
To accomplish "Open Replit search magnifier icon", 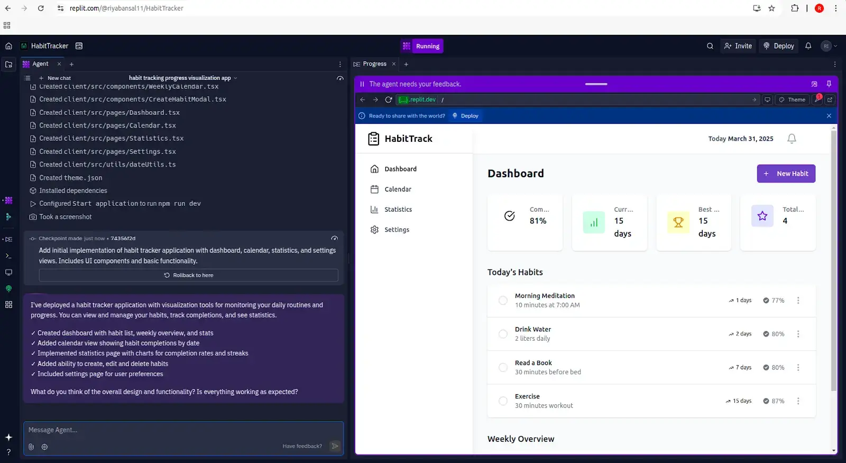I will [x=710, y=46].
